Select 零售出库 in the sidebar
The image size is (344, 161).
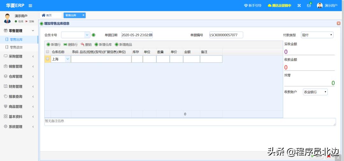(x=19, y=40)
